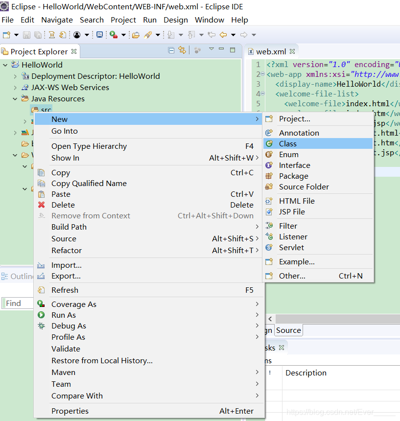This screenshot has height=421, width=400.
Task: Open Run As submenu in context menu
Action: coord(148,315)
